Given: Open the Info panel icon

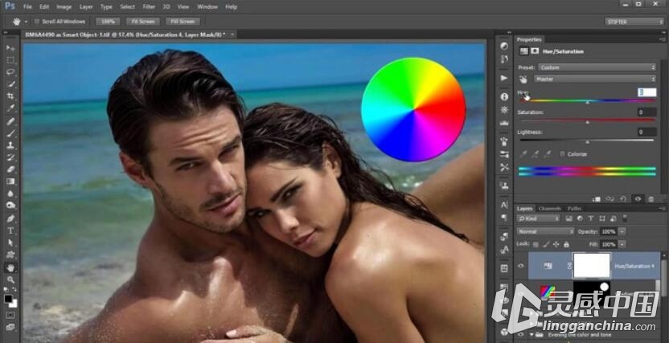Looking at the screenshot, I should tap(504, 96).
